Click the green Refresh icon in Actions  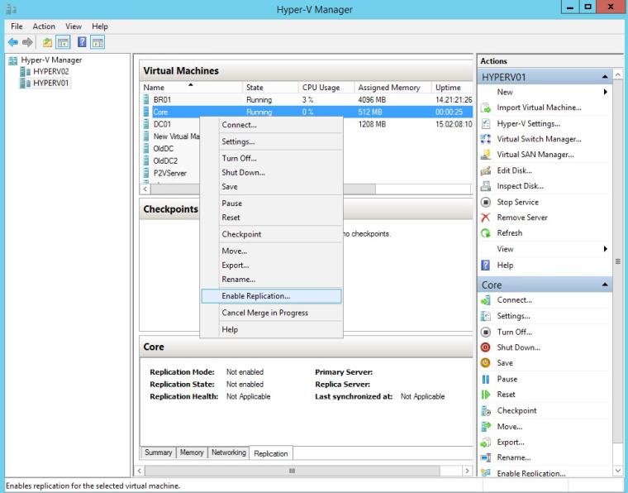pos(486,233)
